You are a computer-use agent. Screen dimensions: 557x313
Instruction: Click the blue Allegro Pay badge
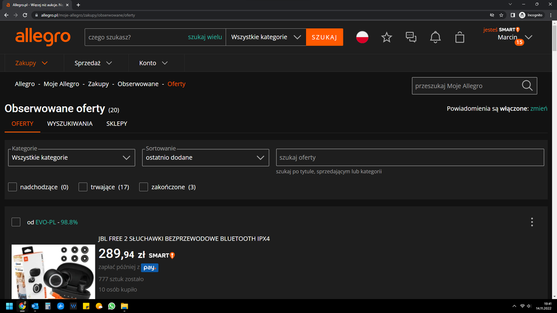[x=149, y=267]
